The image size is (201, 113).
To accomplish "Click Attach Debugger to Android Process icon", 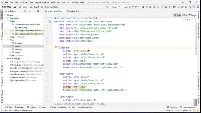I will tap(166, 7).
